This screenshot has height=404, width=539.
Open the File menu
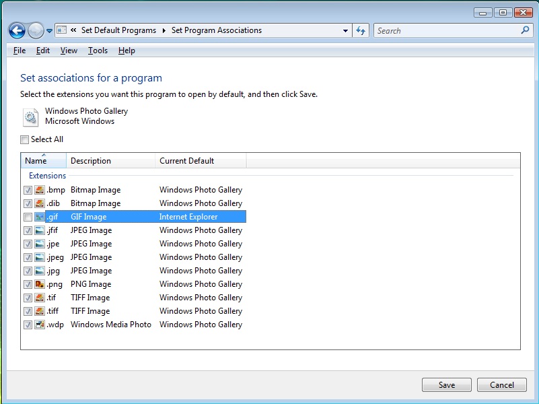(x=20, y=50)
